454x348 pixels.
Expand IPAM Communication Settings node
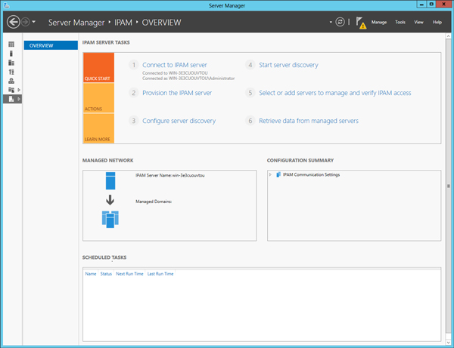(270, 174)
